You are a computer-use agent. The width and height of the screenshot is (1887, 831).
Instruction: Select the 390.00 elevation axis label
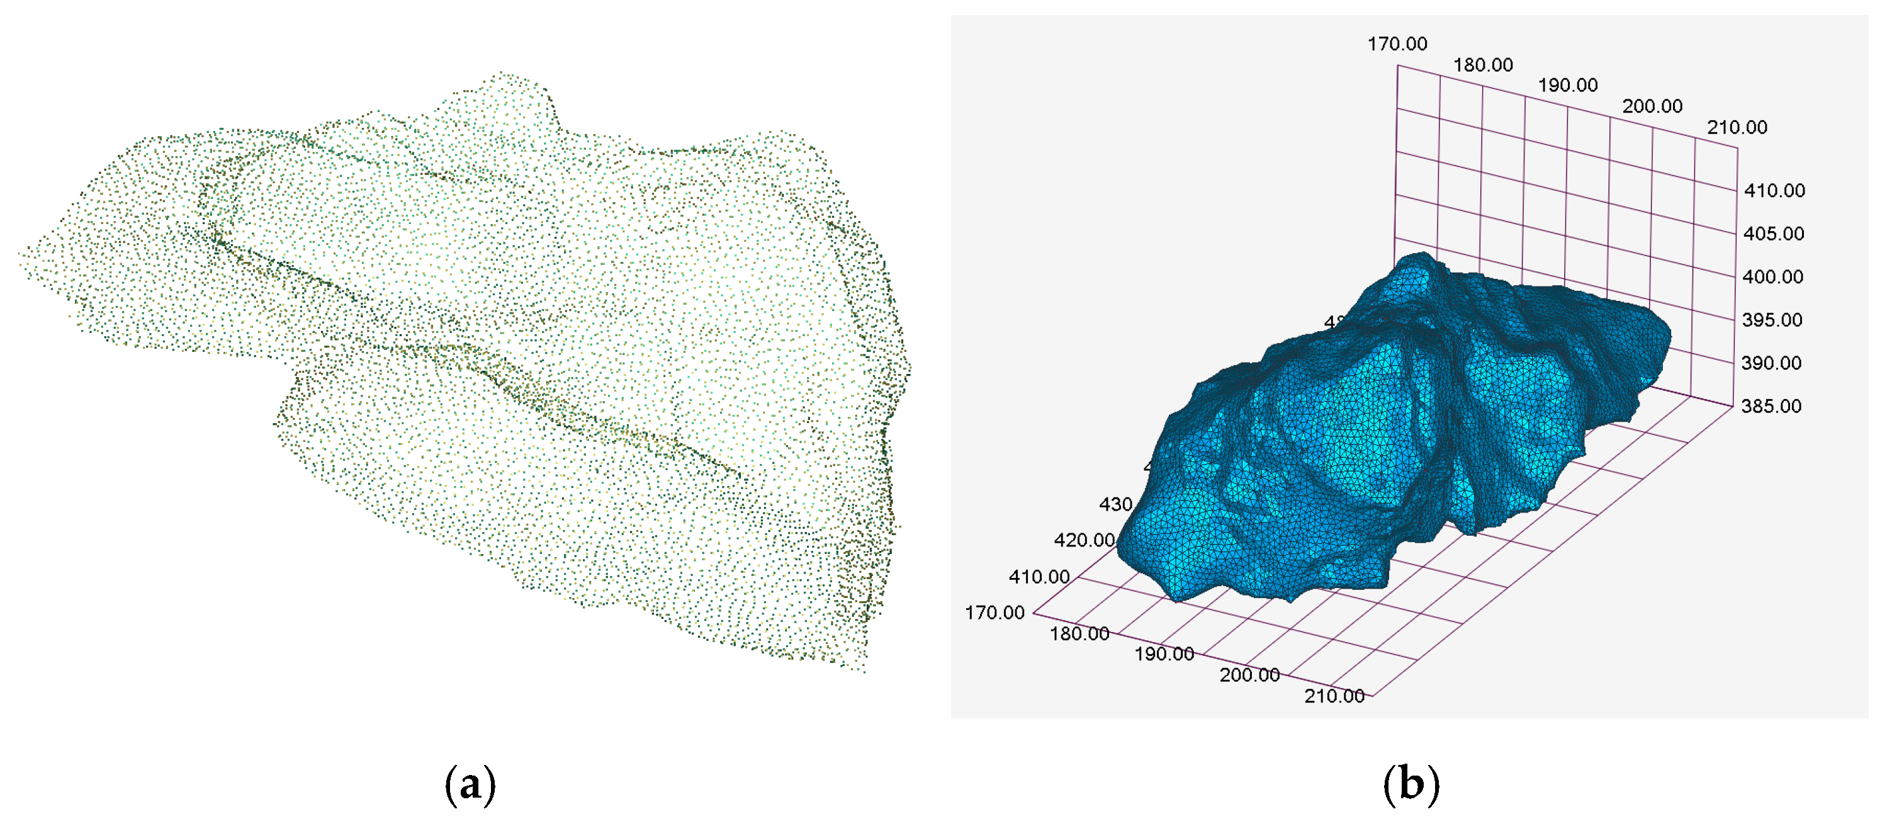click(1771, 363)
